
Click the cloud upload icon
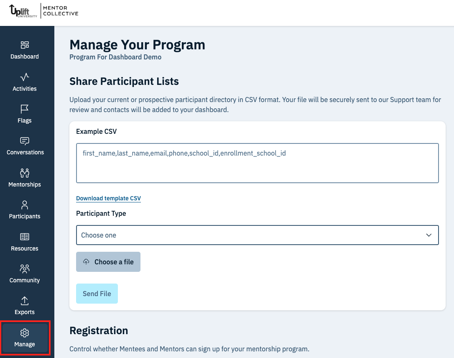click(86, 262)
